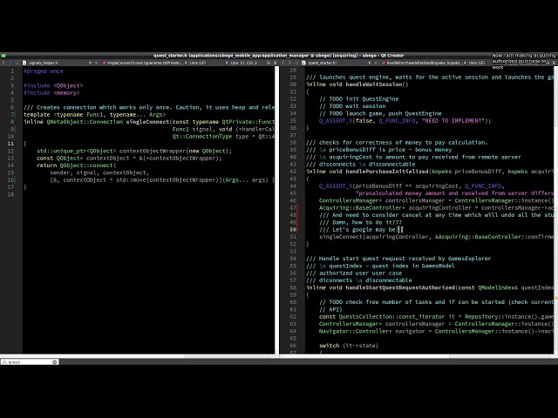Click the right editor horizontal scrollbar

[x=417, y=356]
